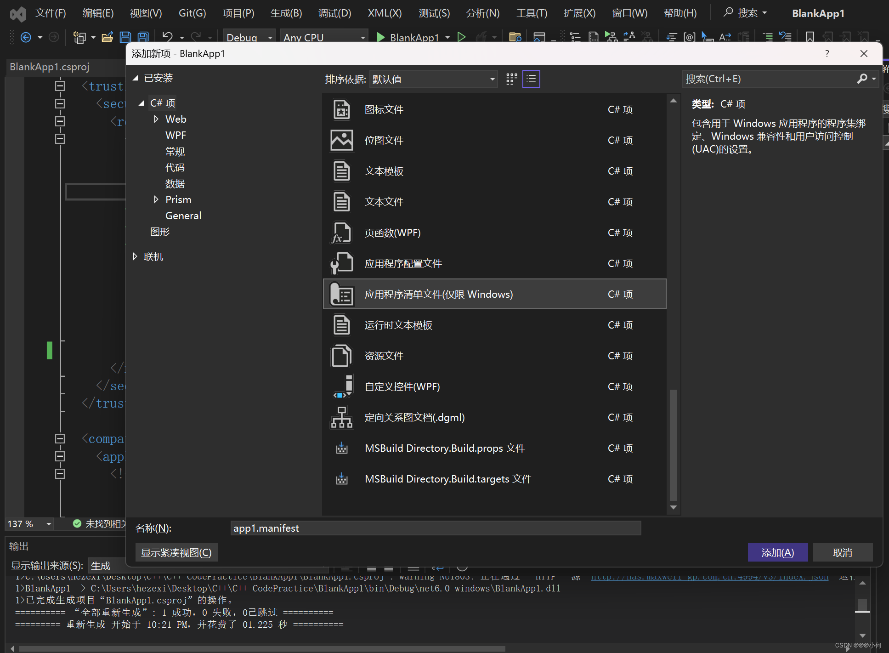Open the 调试(D) debug menu
Screen dimensions: 889x653
click(334, 13)
